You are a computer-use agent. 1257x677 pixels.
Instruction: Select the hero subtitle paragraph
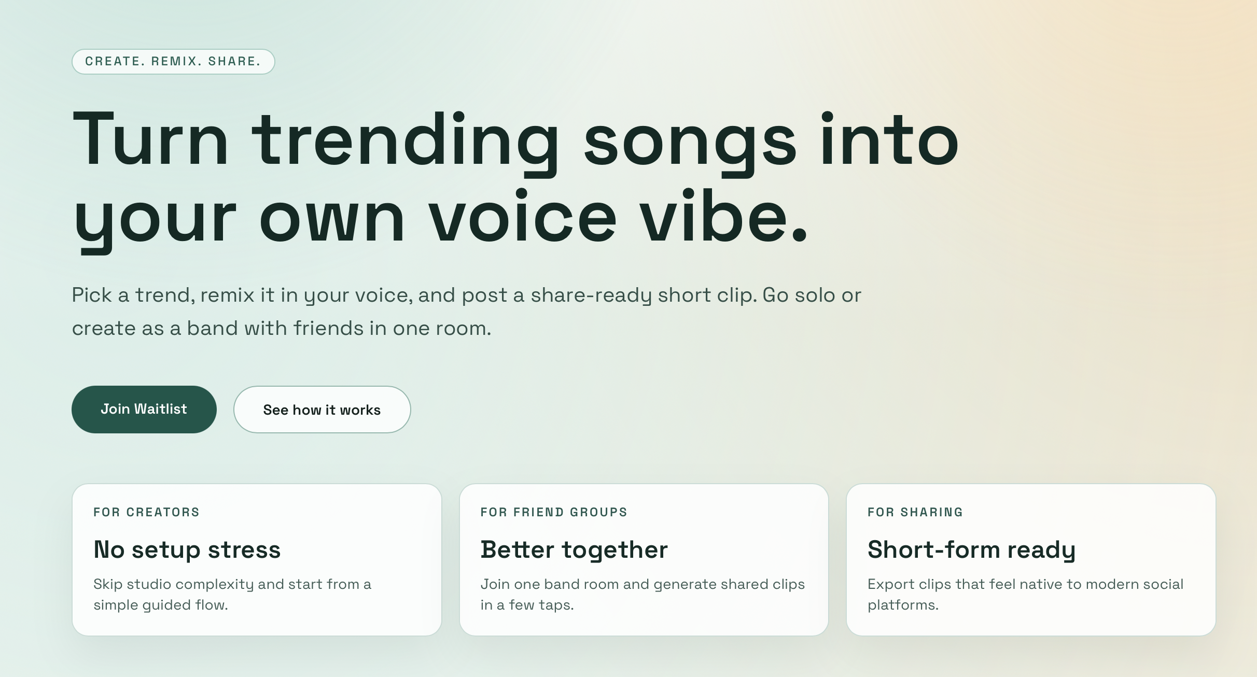467,310
